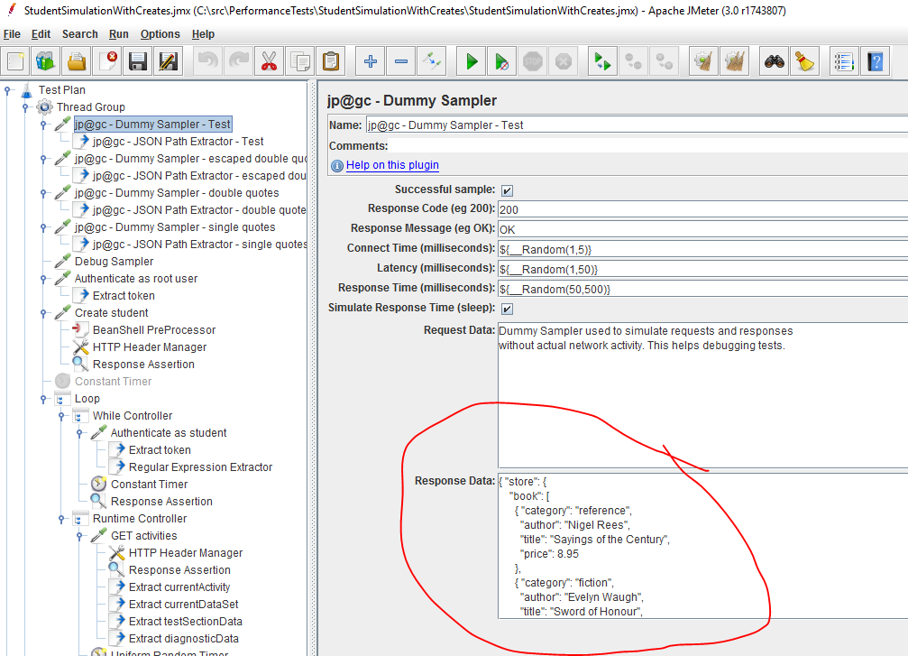Collapse the While Controller node
908x656 pixels.
click(61, 415)
